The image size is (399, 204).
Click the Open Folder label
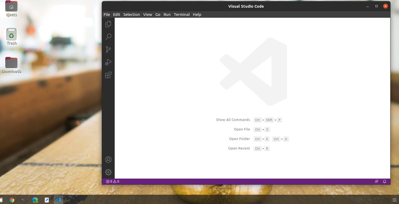[x=239, y=139]
